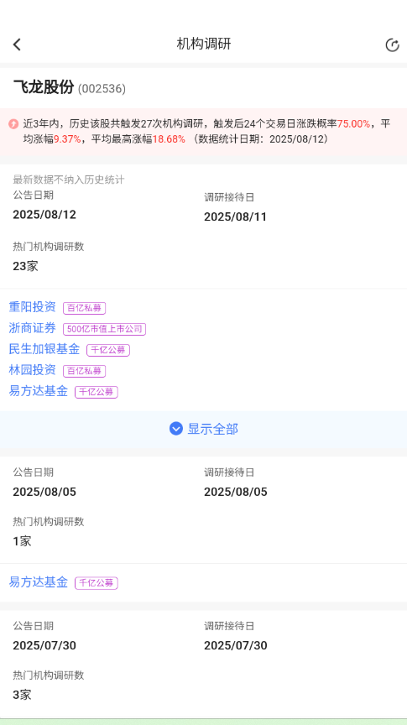Tap the 2025/08/12 announcement date
The image size is (407, 725).
pos(44,215)
